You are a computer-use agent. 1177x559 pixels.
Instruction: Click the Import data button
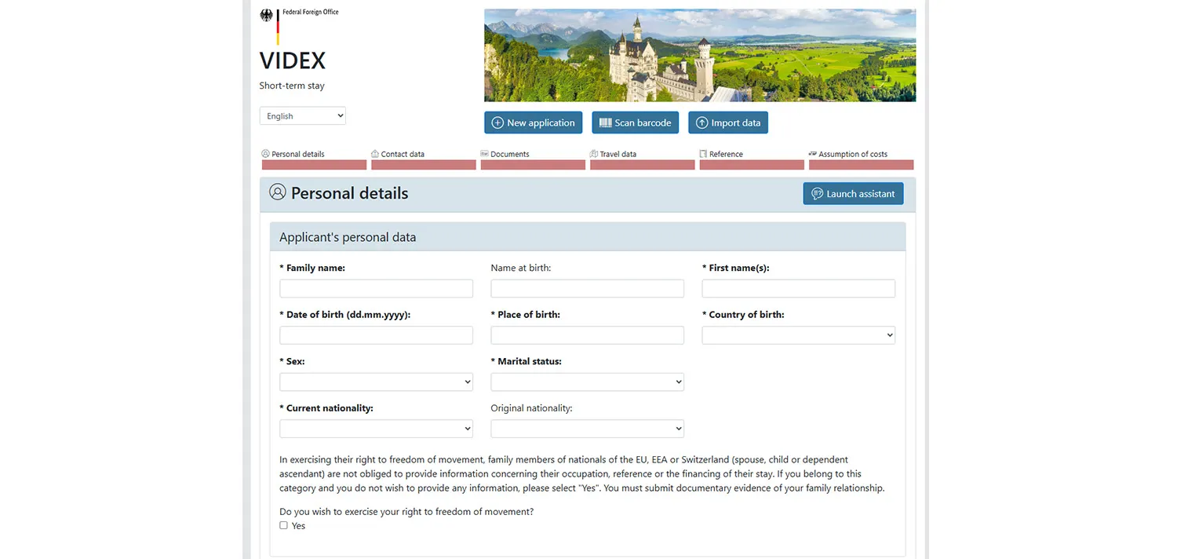click(728, 122)
